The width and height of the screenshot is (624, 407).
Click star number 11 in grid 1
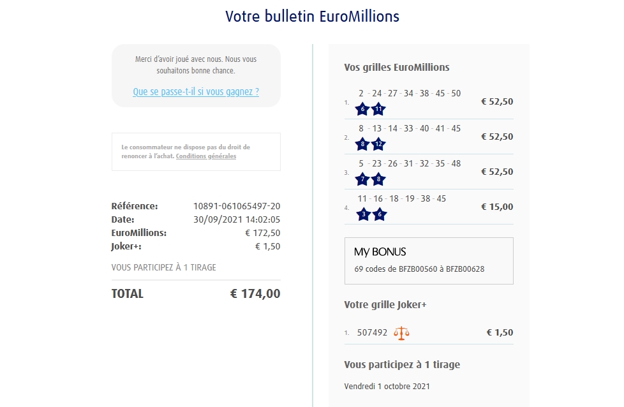pos(378,109)
